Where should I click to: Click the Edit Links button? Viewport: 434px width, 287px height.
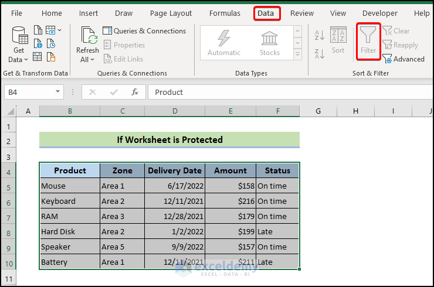(123, 59)
